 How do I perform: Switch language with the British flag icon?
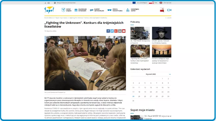[x=161, y=3]
